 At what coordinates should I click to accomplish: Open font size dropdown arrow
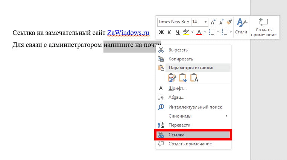[x=205, y=22]
